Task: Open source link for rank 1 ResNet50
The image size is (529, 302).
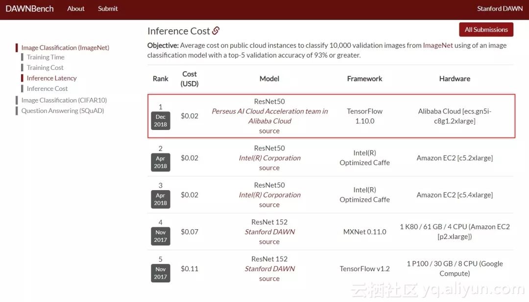Action: tap(269, 131)
